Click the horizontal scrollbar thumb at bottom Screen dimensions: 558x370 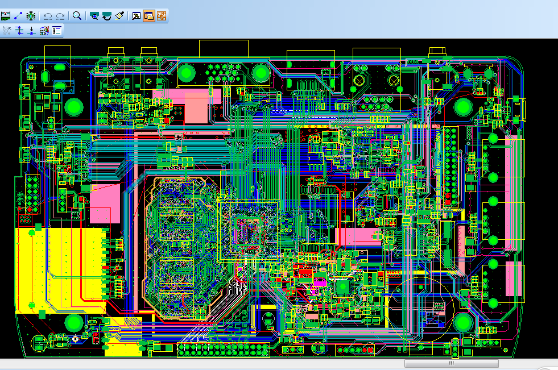pos(451,363)
